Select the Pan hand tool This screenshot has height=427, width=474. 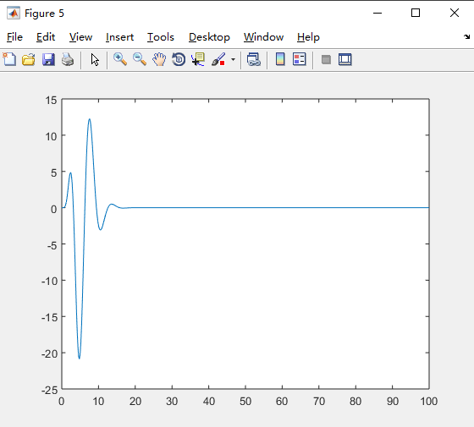159,59
